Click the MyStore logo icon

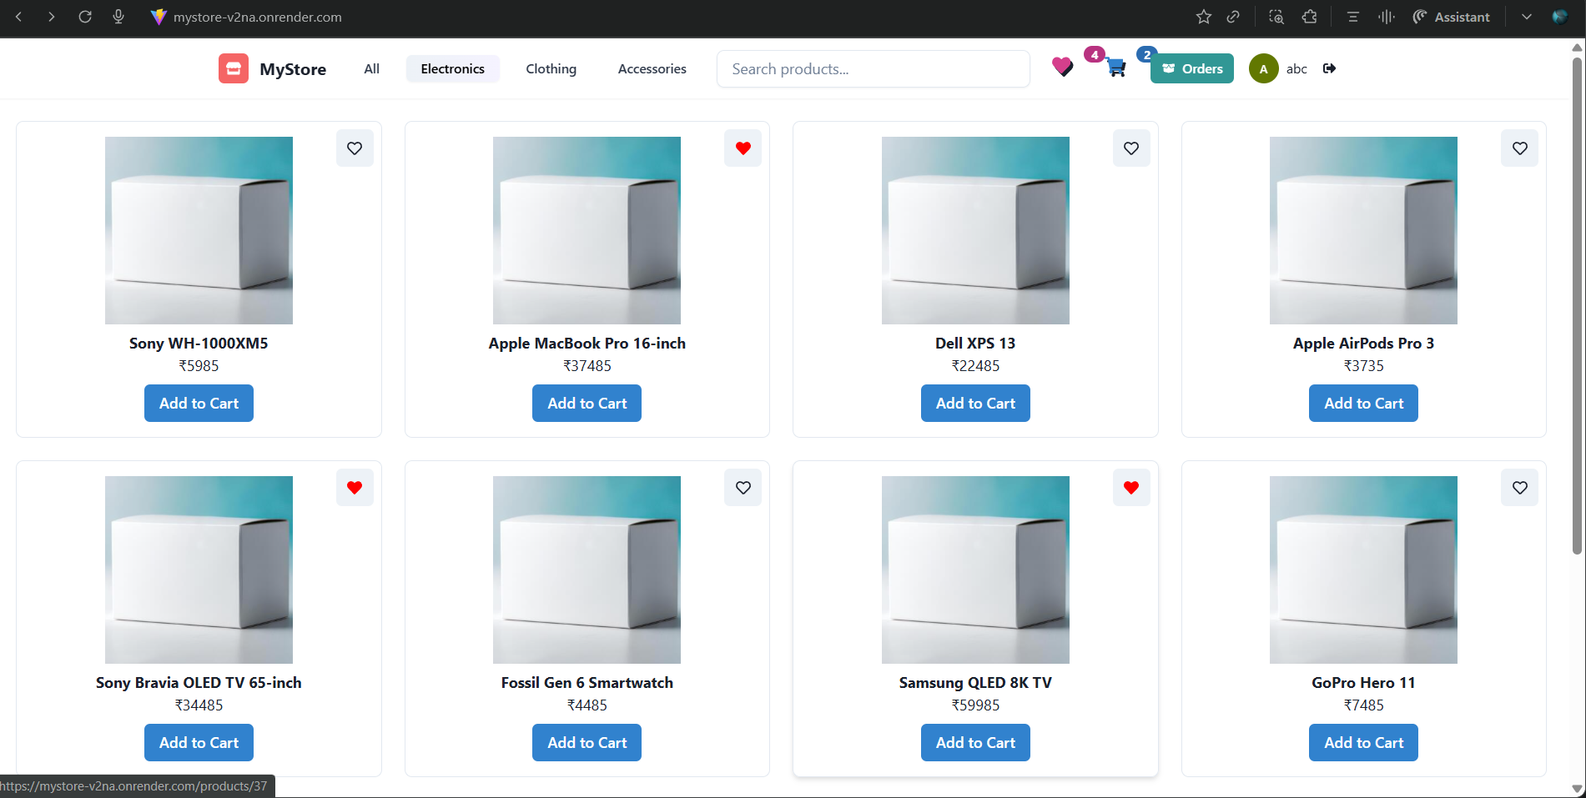(233, 68)
